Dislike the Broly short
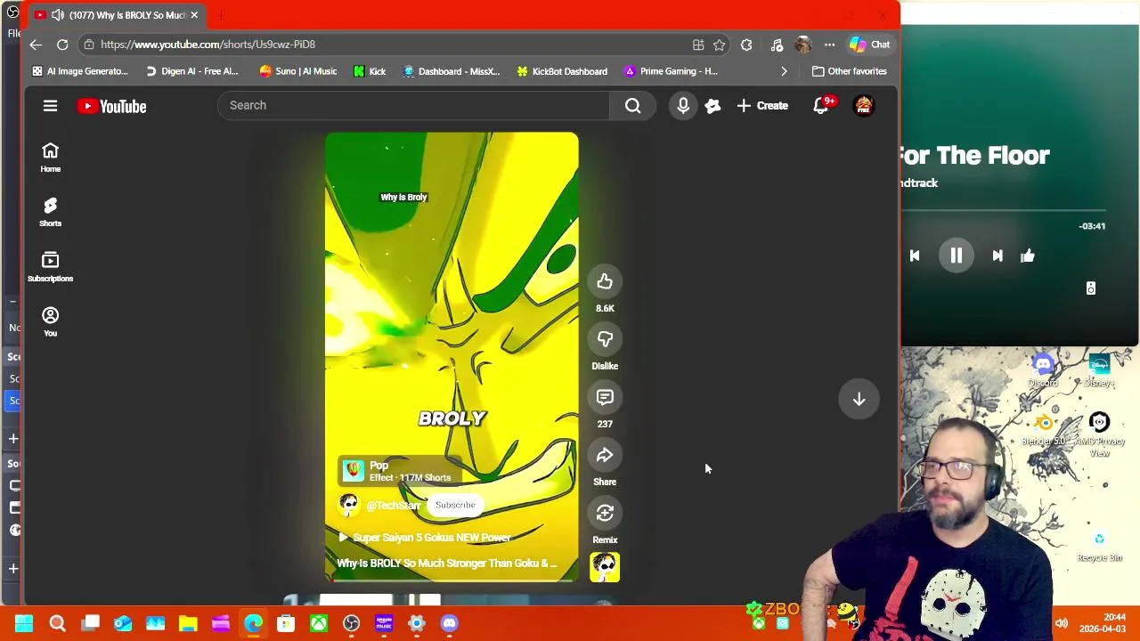 (x=605, y=339)
